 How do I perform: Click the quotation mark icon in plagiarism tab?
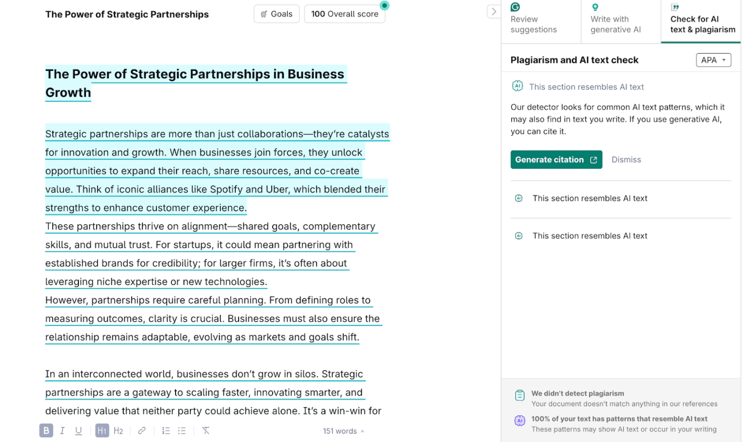coord(675,7)
